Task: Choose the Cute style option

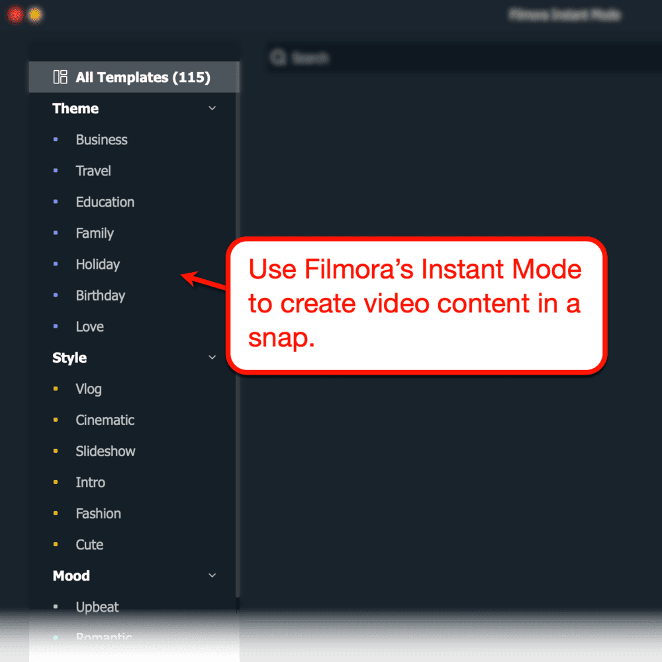Action: [89, 544]
